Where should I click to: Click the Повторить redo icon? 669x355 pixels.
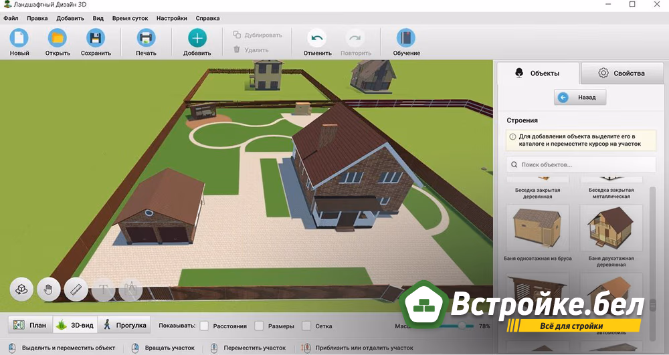tap(355, 38)
